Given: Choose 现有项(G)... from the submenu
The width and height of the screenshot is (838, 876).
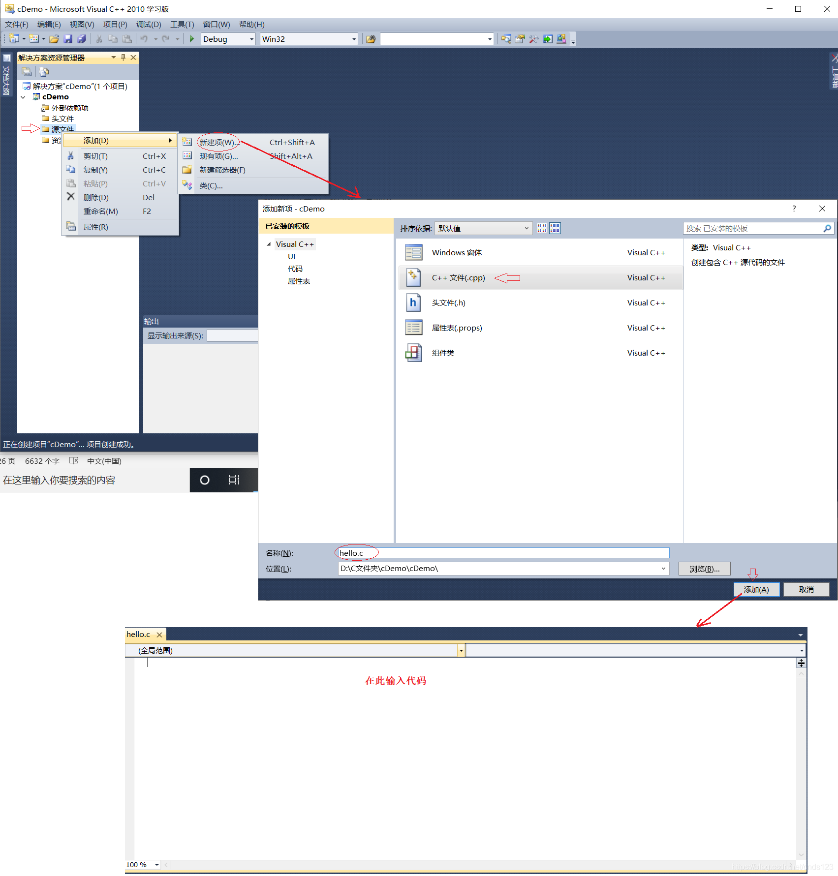Looking at the screenshot, I should point(253,156).
